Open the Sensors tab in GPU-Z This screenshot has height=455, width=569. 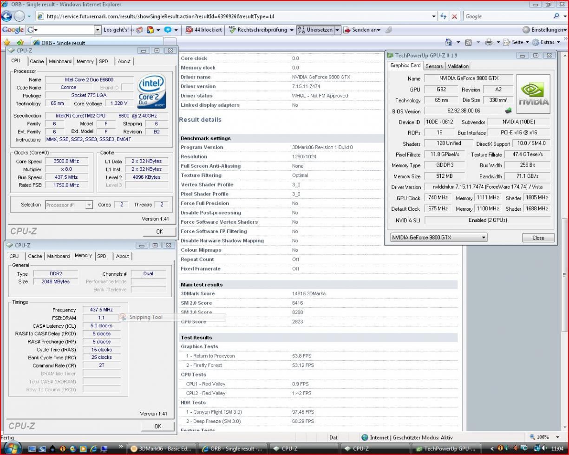click(x=434, y=66)
